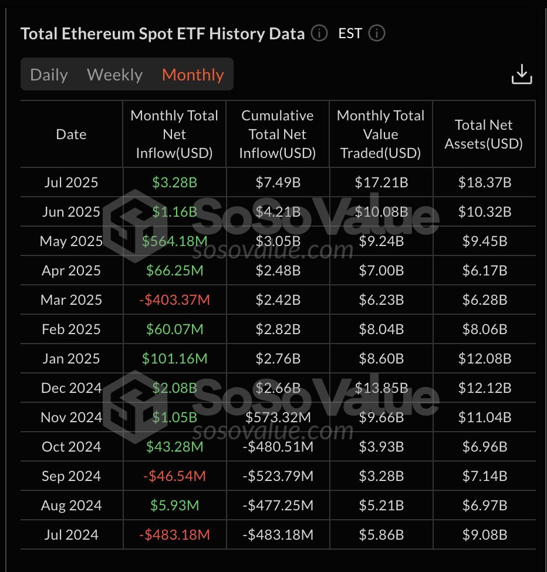Click the $18.37B total net assets cell
Viewport: 547px width, 572px height.
tap(485, 182)
